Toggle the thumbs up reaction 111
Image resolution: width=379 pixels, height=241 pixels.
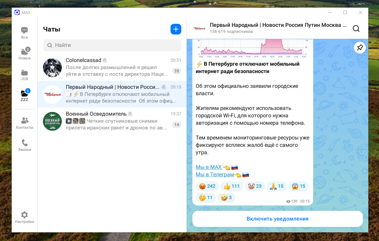coord(232,186)
